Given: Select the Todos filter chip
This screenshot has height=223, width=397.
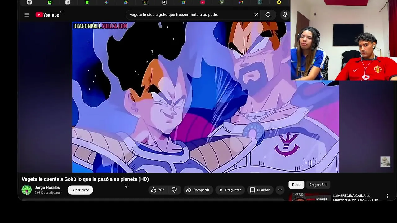Looking at the screenshot, I should point(296,185).
